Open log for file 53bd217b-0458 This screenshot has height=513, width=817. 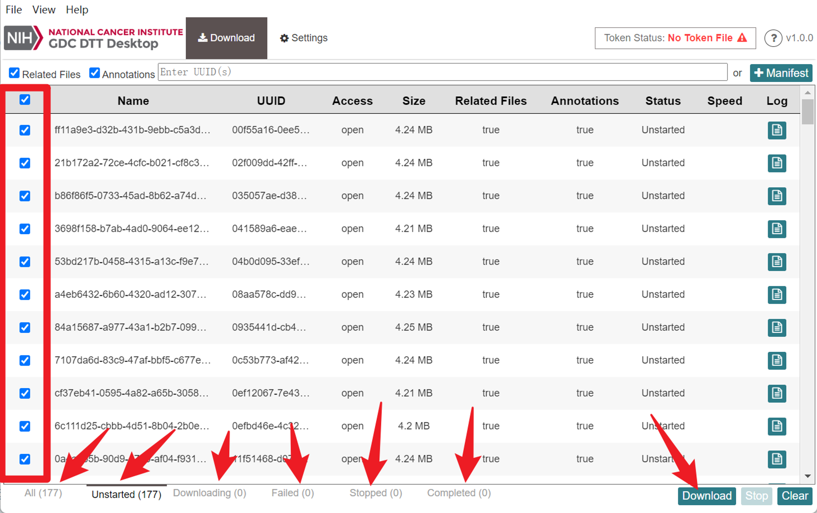pos(777,262)
